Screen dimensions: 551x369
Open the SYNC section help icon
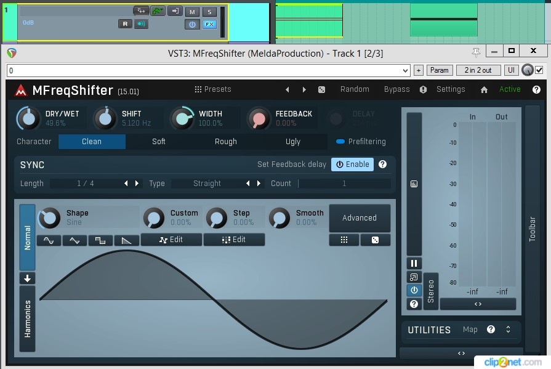point(383,164)
